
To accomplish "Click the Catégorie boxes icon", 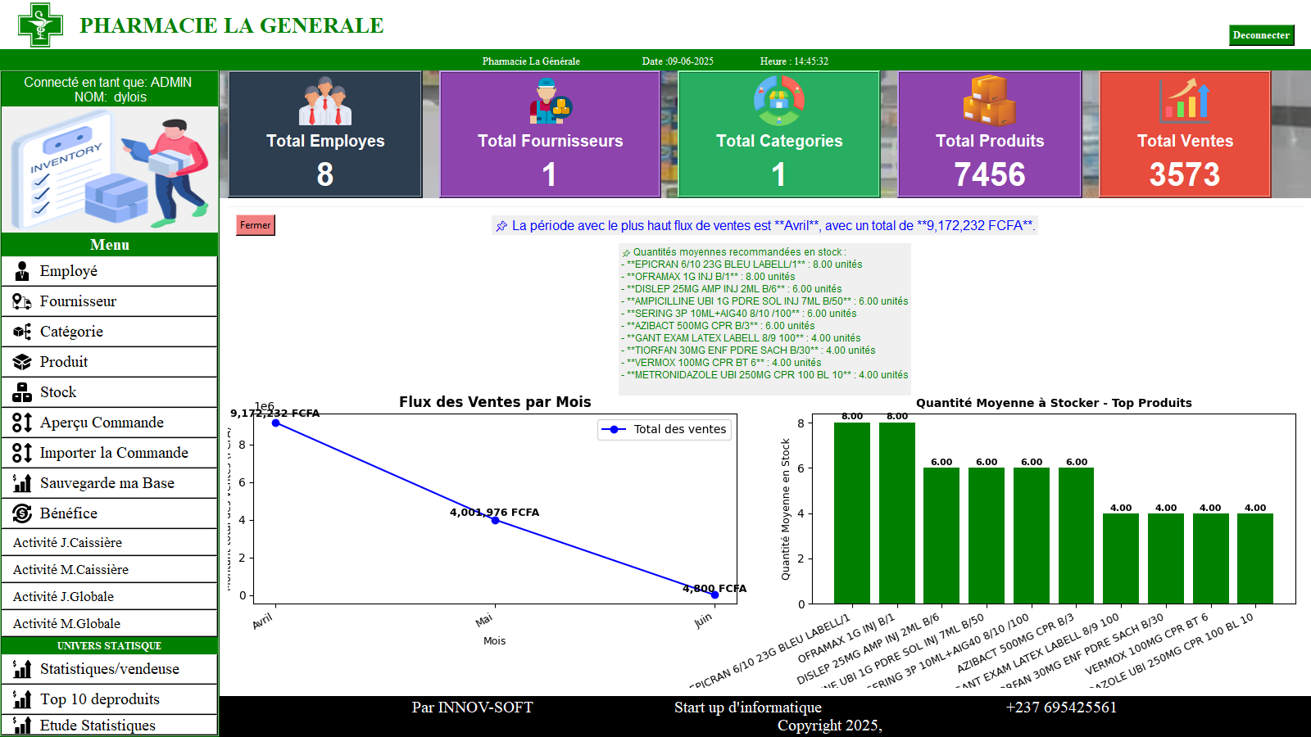I will point(22,332).
